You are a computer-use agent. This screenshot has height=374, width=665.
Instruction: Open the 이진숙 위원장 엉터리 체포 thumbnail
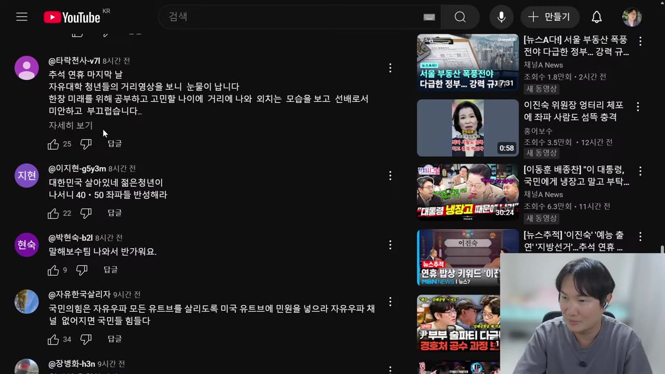[x=468, y=128]
